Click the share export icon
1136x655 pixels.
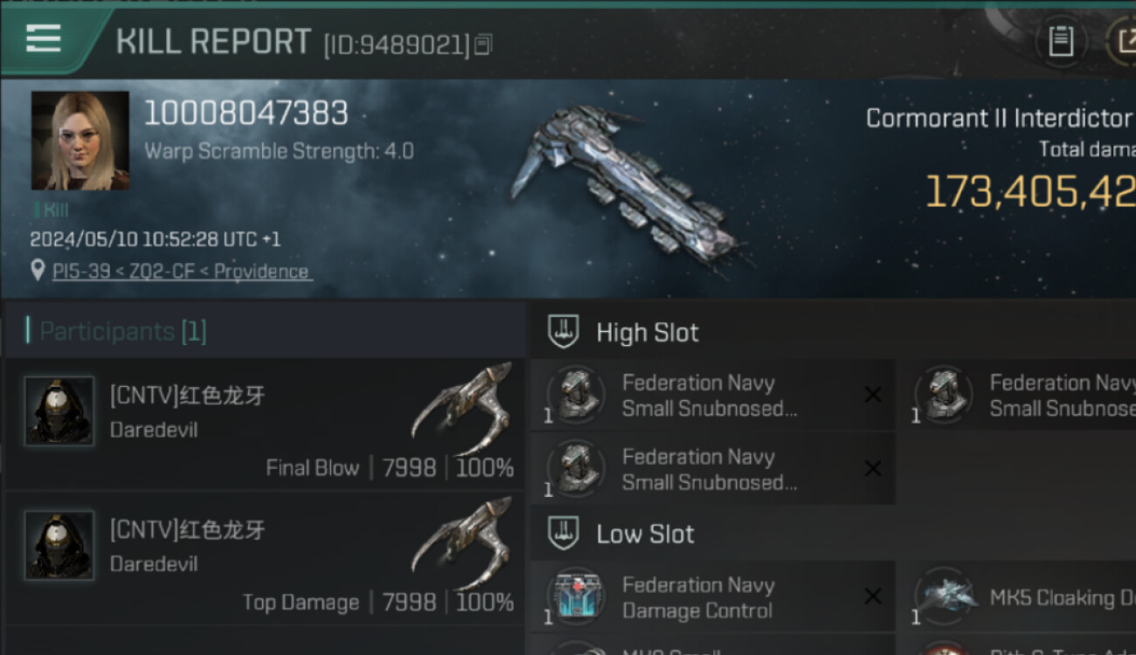pyautogui.click(x=1124, y=41)
